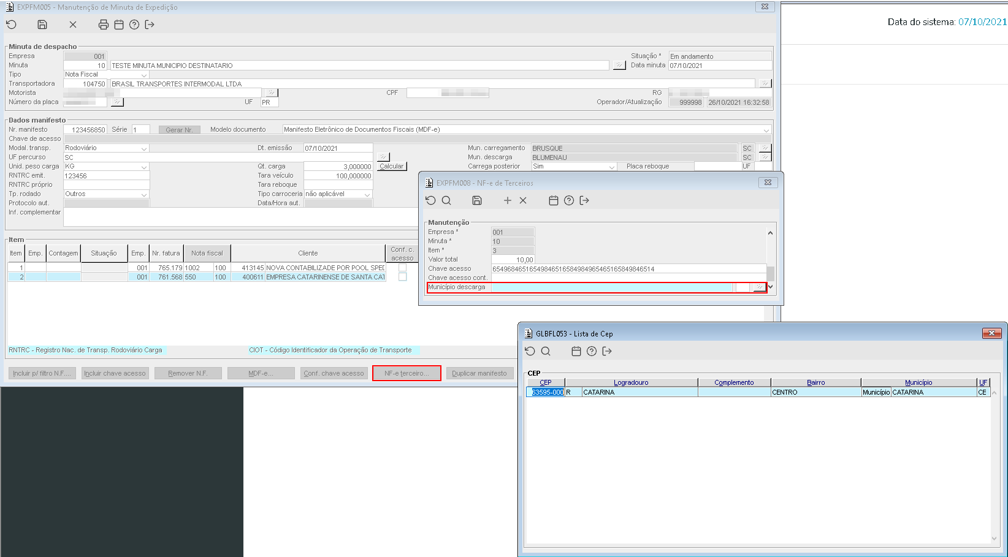1008x557 pixels.
Task: Select CEP 63595-000 row in Lista de Cep
Action: point(758,392)
